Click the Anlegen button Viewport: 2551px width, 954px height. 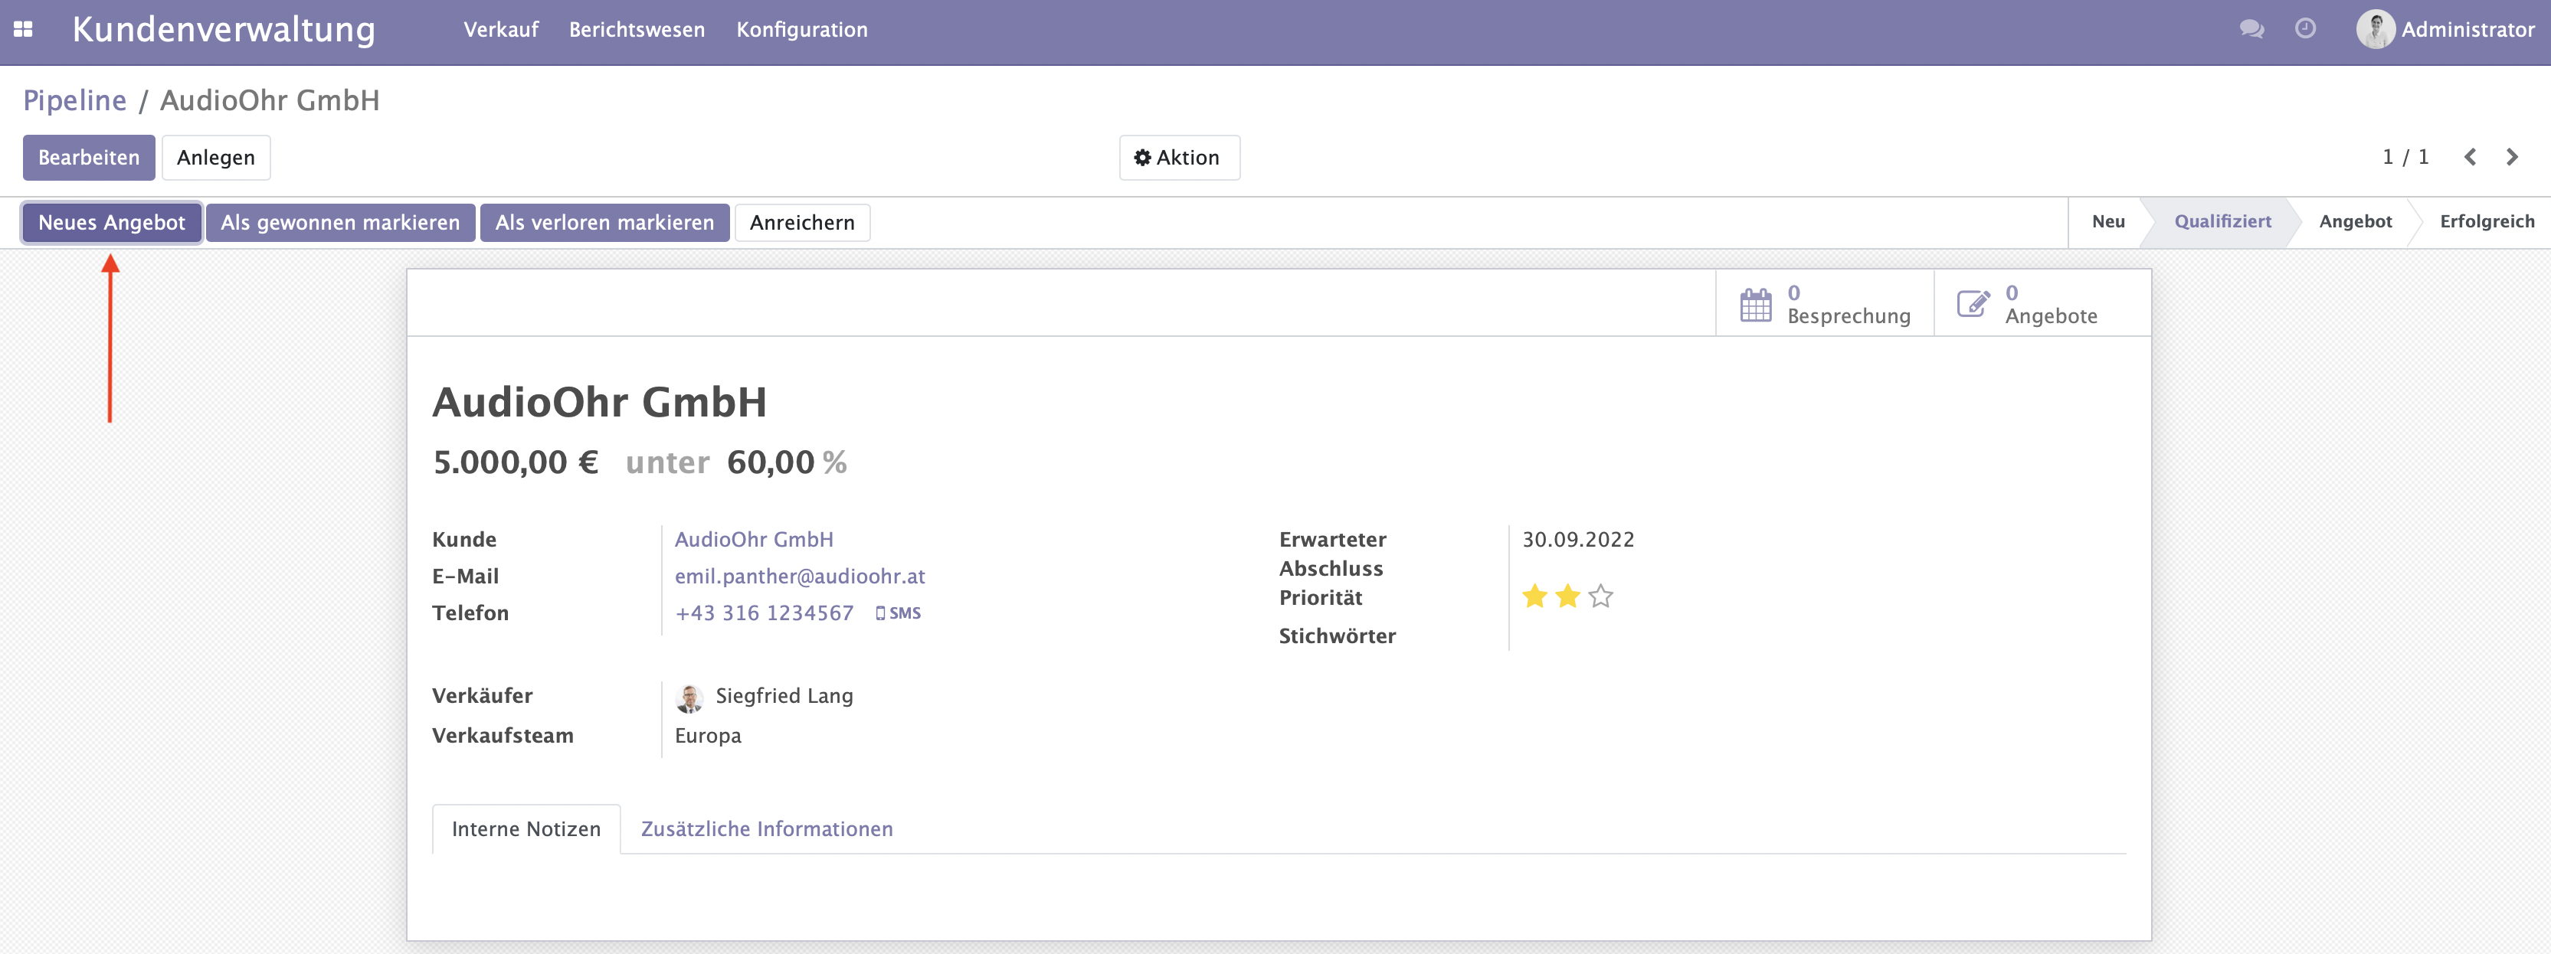216,158
